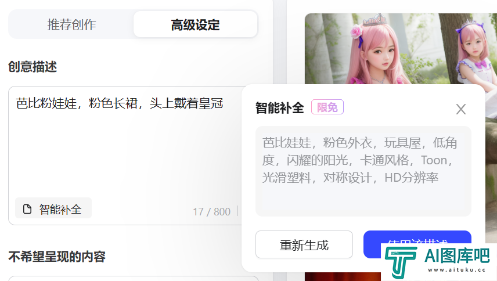Click the input field below 不希望呈现的内容

(x=133, y=279)
